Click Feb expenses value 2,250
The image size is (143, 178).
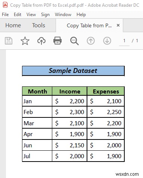[x=114, y=112]
